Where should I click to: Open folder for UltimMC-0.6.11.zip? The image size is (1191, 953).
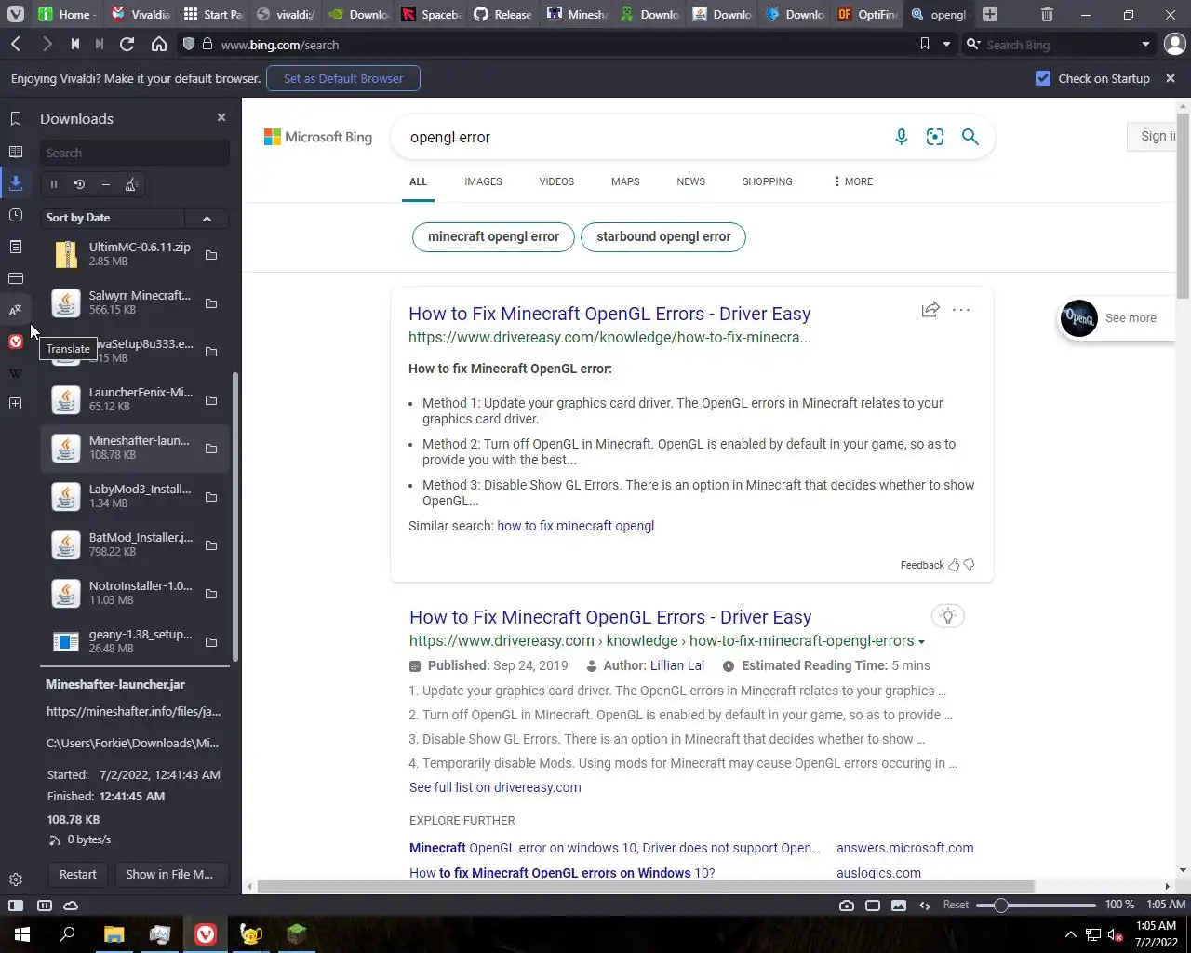(211, 255)
